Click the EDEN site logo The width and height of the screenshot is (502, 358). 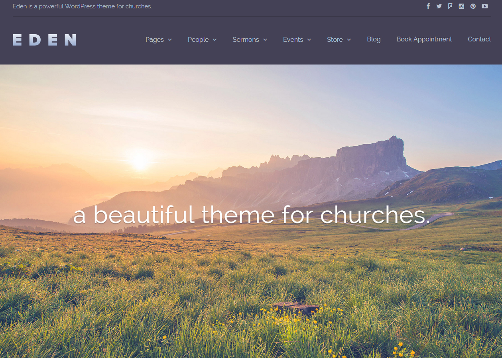[44, 40]
